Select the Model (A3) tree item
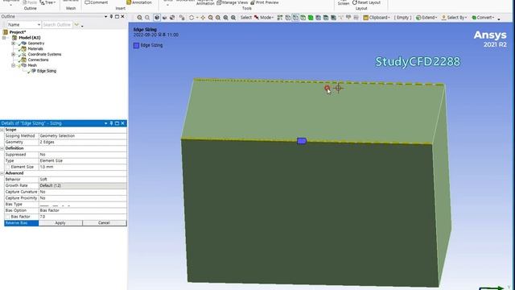Viewport: 515px width, 290px height. click(30, 38)
